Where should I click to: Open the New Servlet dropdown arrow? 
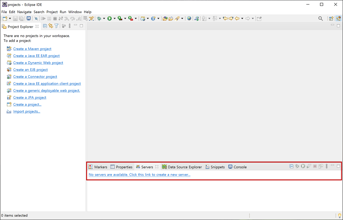click(158, 18)
